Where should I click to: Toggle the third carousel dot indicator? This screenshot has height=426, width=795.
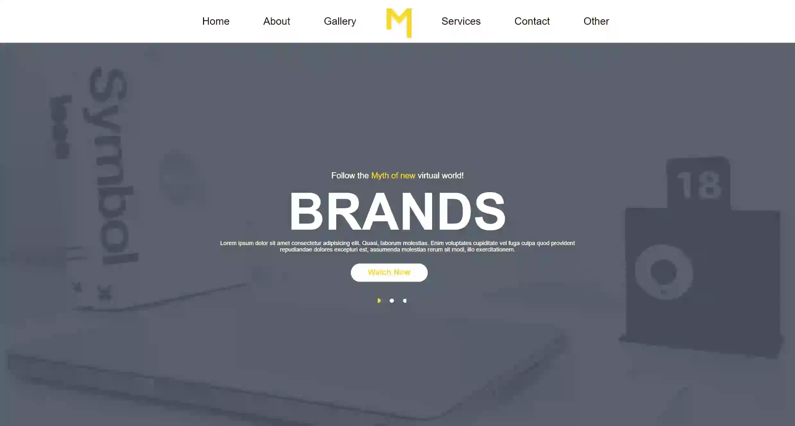tap(405, 300)
